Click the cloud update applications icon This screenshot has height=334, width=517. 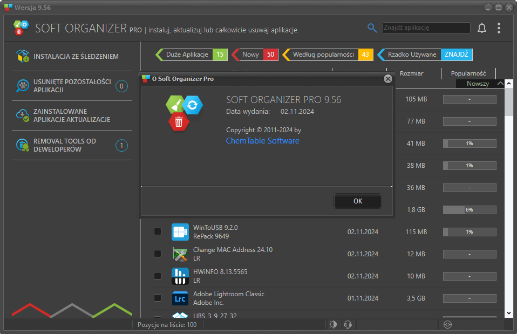pyautogui.click(x=23, y=115)
